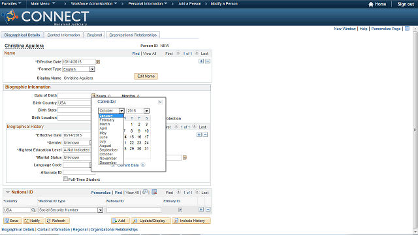Click Current Date link in Calendar

tap(128, 165)
